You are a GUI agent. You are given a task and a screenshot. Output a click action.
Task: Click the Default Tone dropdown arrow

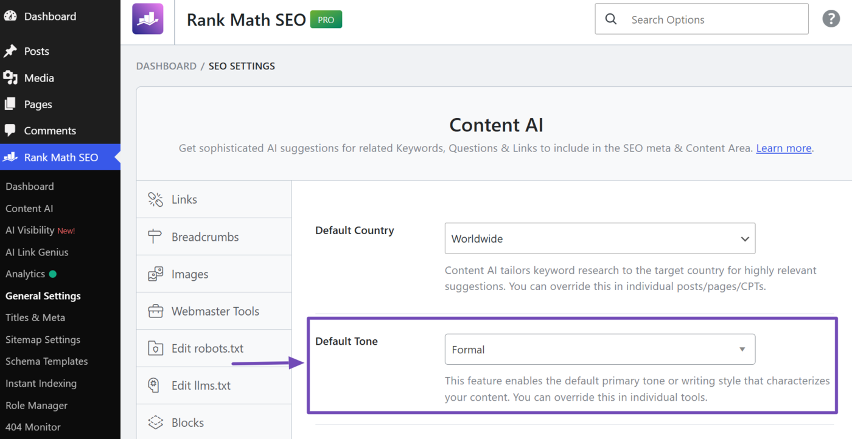pos(742,350)
